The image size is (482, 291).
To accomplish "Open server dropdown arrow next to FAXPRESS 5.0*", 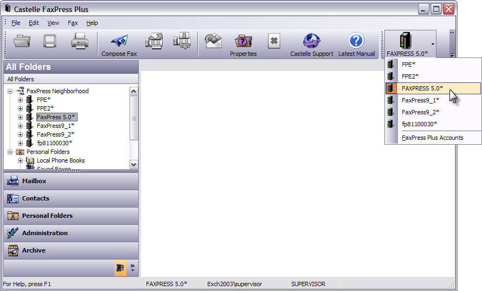I will [433, 44].
